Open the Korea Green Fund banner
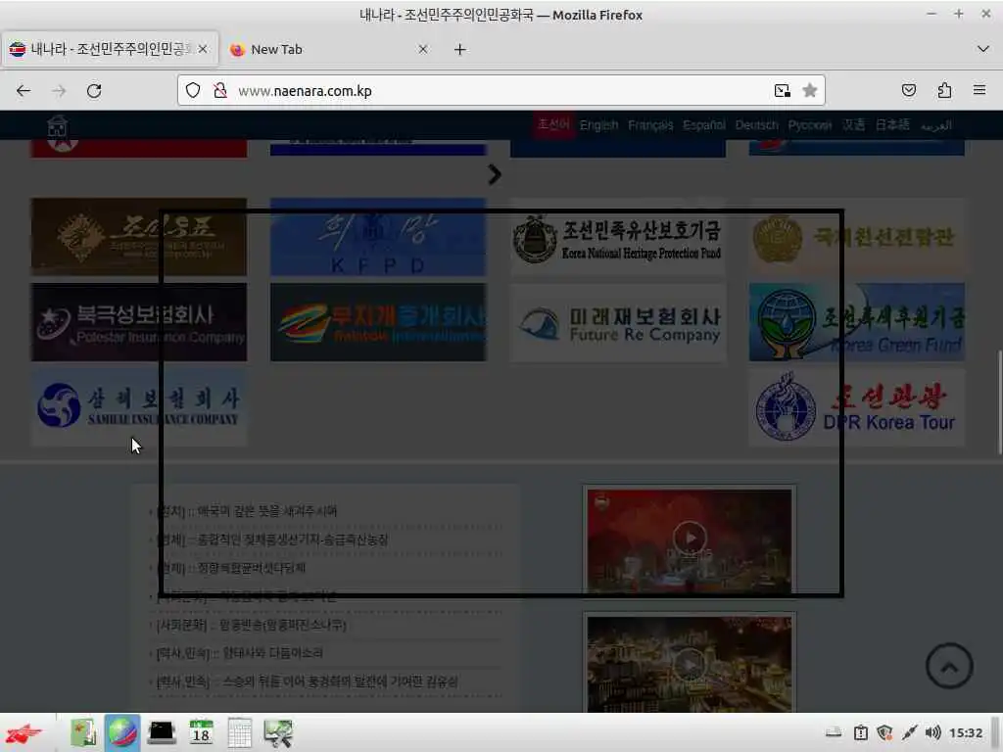Screen dimensions: 1003x752 click(857, 322)
